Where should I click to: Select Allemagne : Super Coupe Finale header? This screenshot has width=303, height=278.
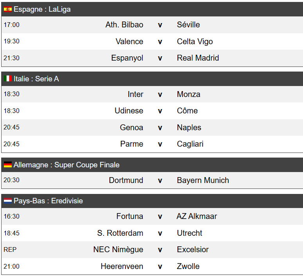(x=152, y=165)
